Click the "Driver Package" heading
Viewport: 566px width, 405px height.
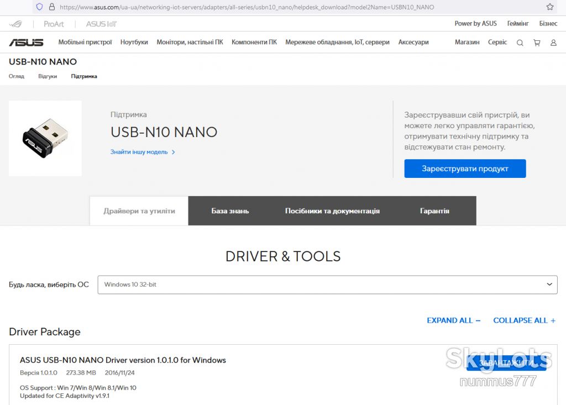pos(45,332)
